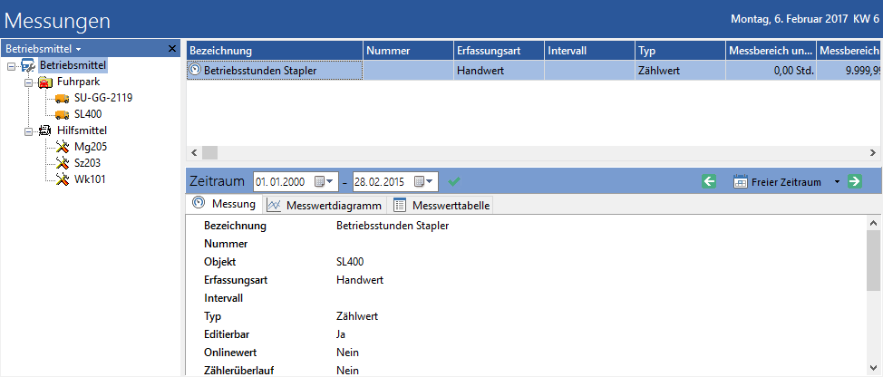
Task: Click the up arrow of the details vertical scrollbar
Action: click(x=873, y=222)
